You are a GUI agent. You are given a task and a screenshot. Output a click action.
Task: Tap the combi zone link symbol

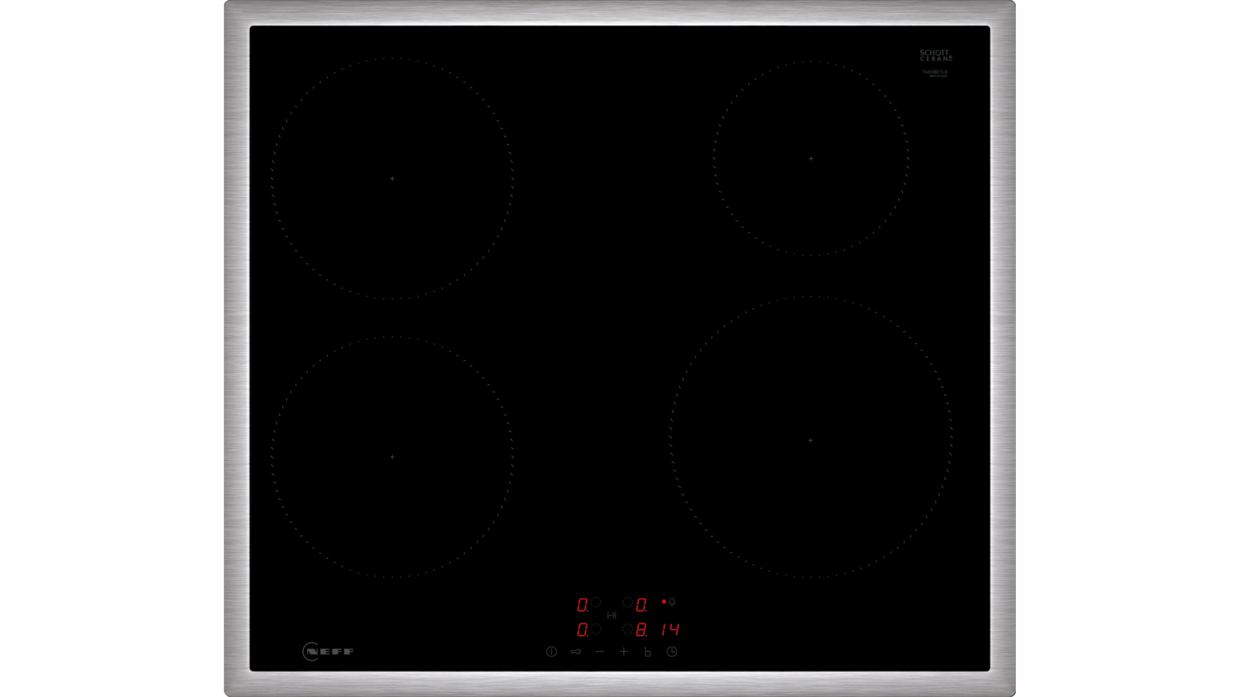pos(612,616)
